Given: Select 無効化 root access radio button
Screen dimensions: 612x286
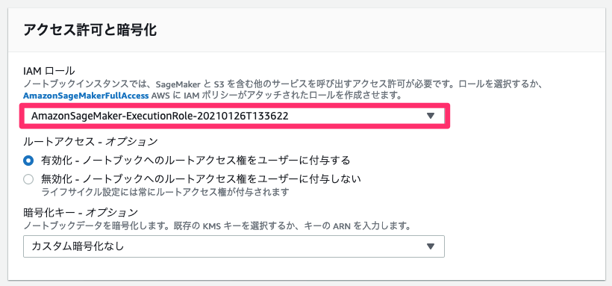Looking at the screenshot, I should [28, 179].
